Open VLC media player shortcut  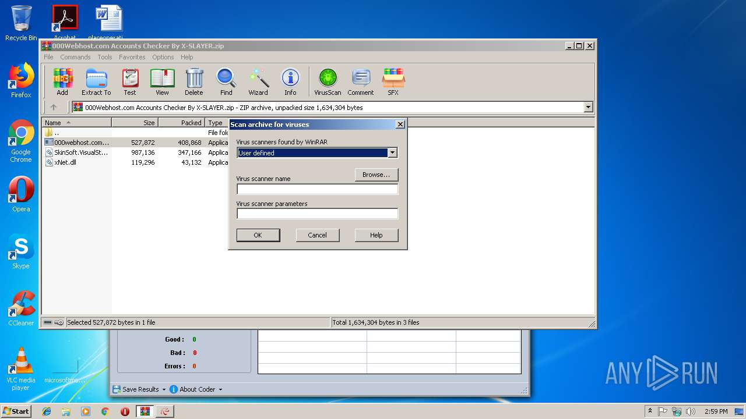(21, 369)
